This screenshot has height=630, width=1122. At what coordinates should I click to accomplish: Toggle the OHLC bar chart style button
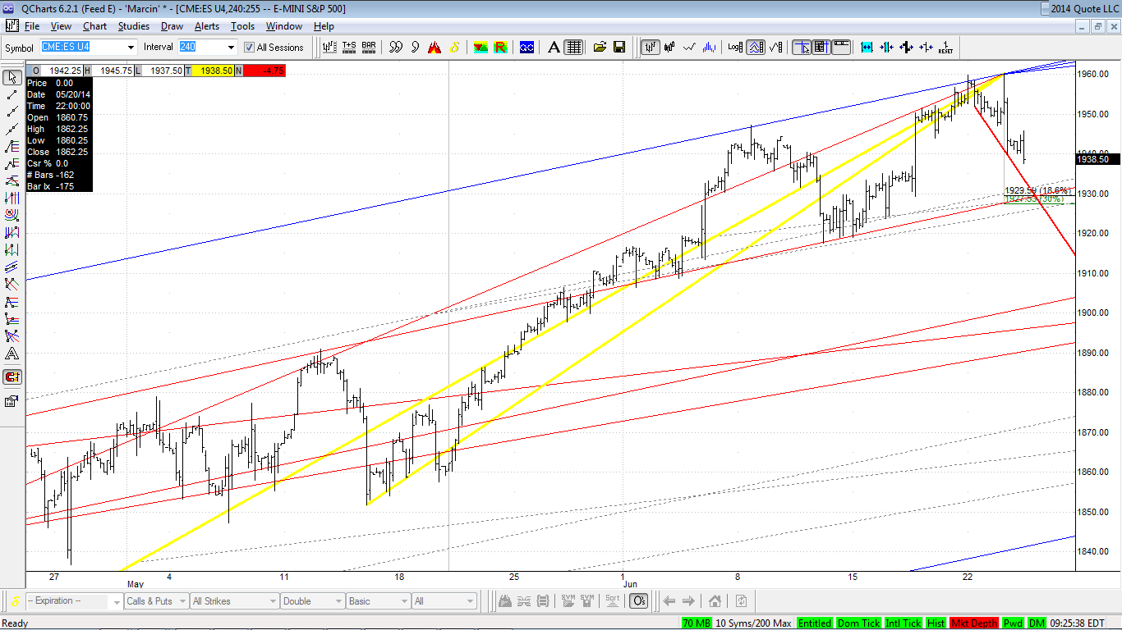pyautogui.click(x=651, y=47)
